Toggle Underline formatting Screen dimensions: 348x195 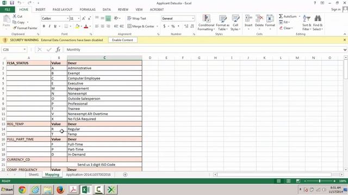click(55, 26)
